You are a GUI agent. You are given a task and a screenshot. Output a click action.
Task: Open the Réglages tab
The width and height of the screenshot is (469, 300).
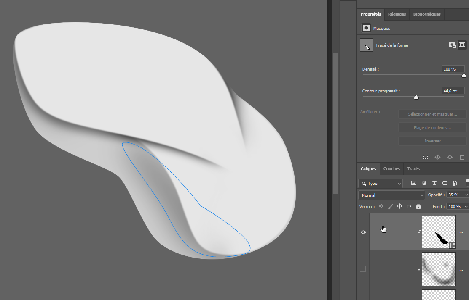click(397, 14)
